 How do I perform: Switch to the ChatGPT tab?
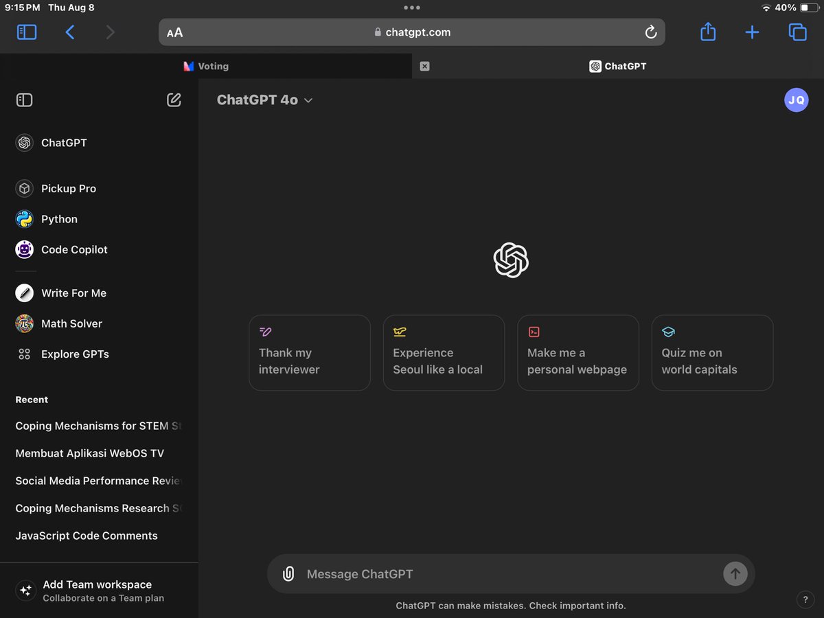click(x=618, y=66)
